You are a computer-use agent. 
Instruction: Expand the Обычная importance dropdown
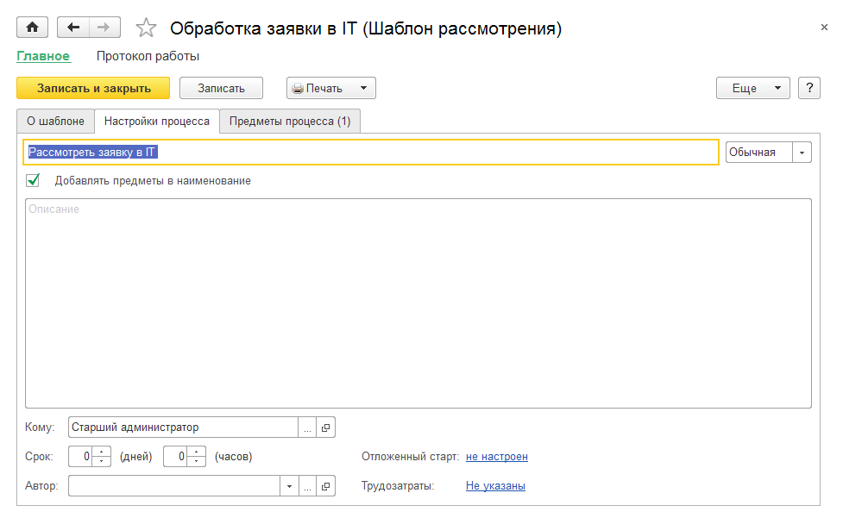coord(802,153)
